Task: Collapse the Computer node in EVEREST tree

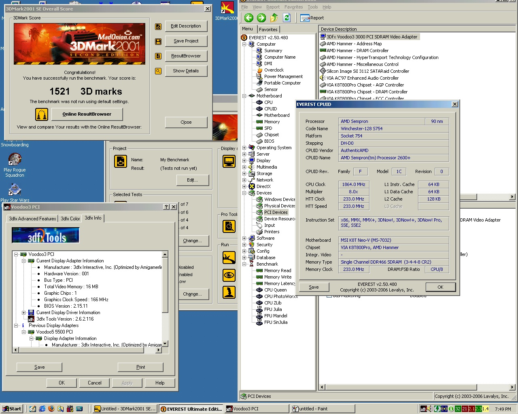Action: (x=244, y=44)
